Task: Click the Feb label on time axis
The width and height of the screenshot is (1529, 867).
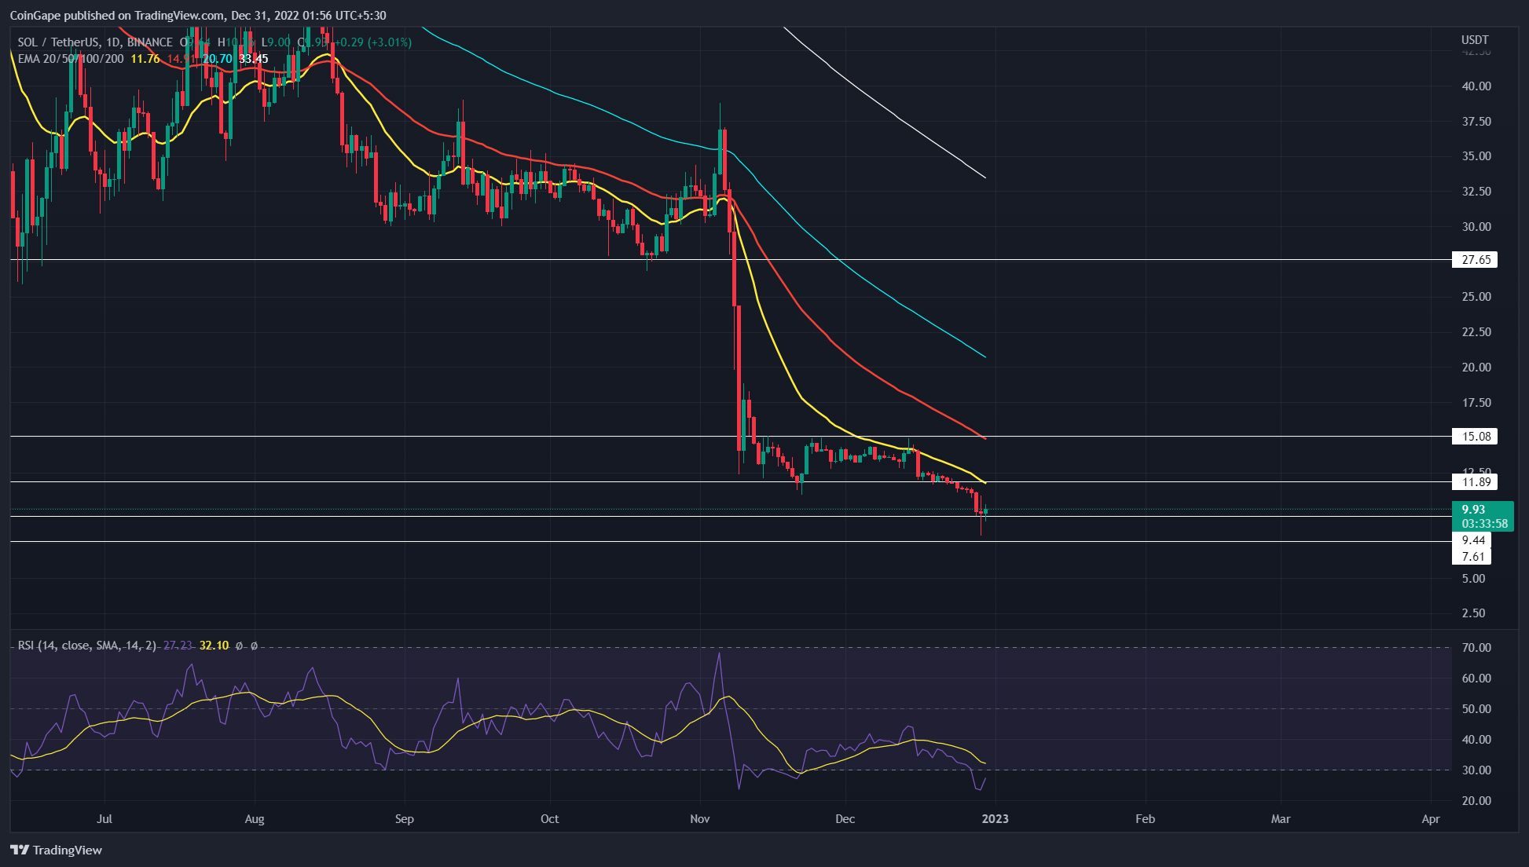Action: click(x=1146, y=819)
